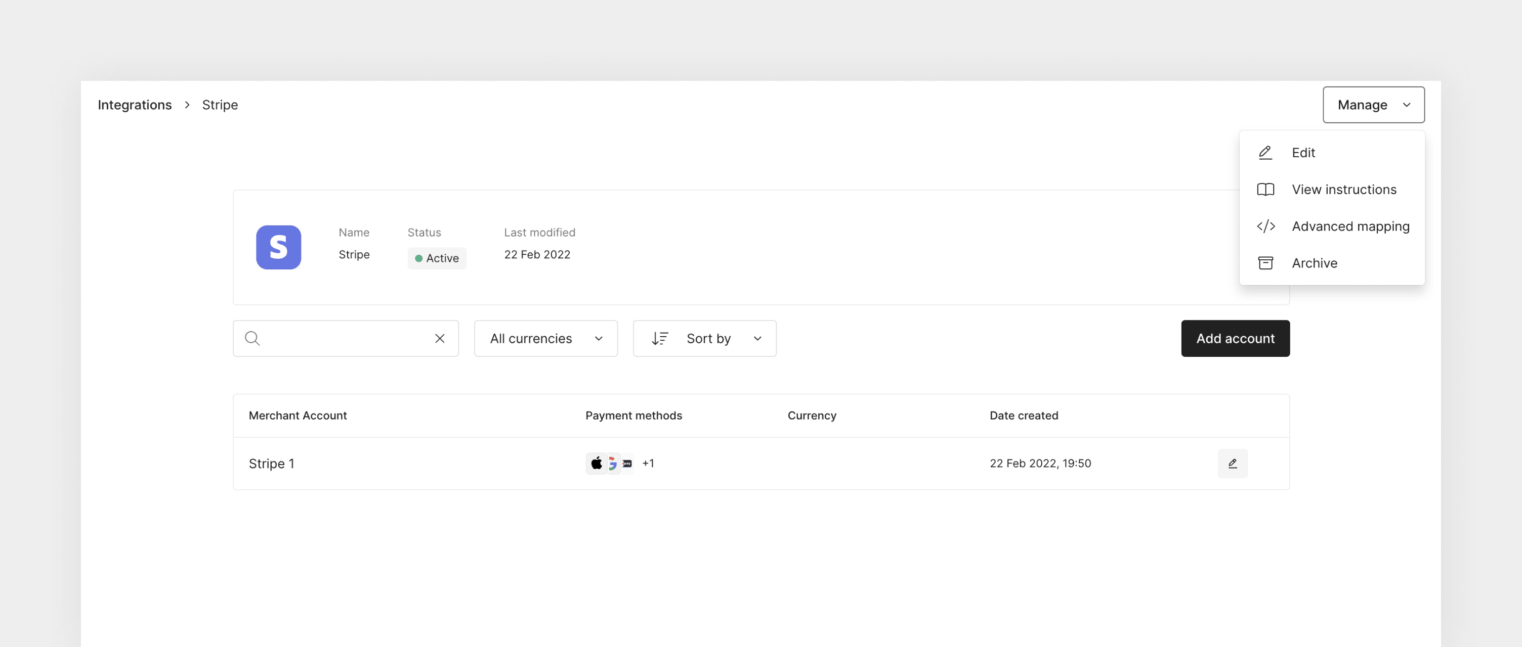Open the Manage dropdown menu
This screenshot has width=1522, height=647.
tap(1373, 105)
